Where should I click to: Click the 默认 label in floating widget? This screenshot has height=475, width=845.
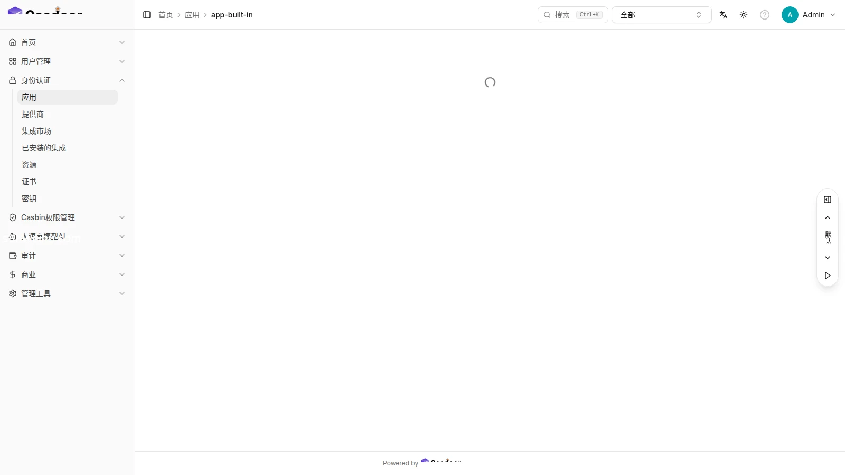pyautogui.click(x=828, y=237)
